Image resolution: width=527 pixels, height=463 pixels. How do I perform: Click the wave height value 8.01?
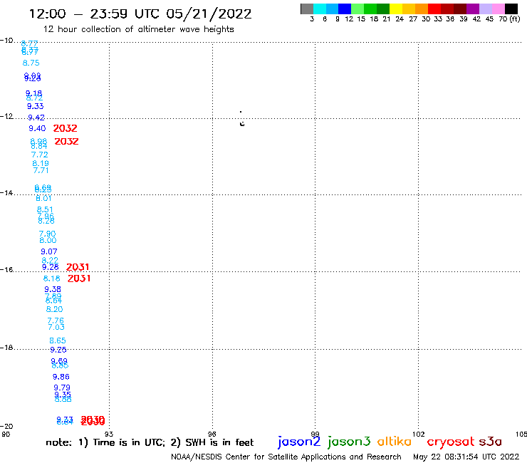[x=43, y=199]
